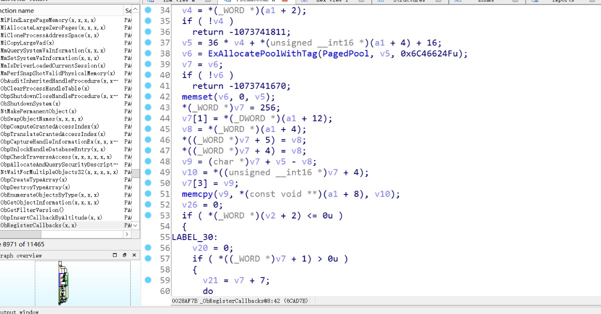Select ObpAllocateAndQuerySecurityDescript… function row

point(66,164)
